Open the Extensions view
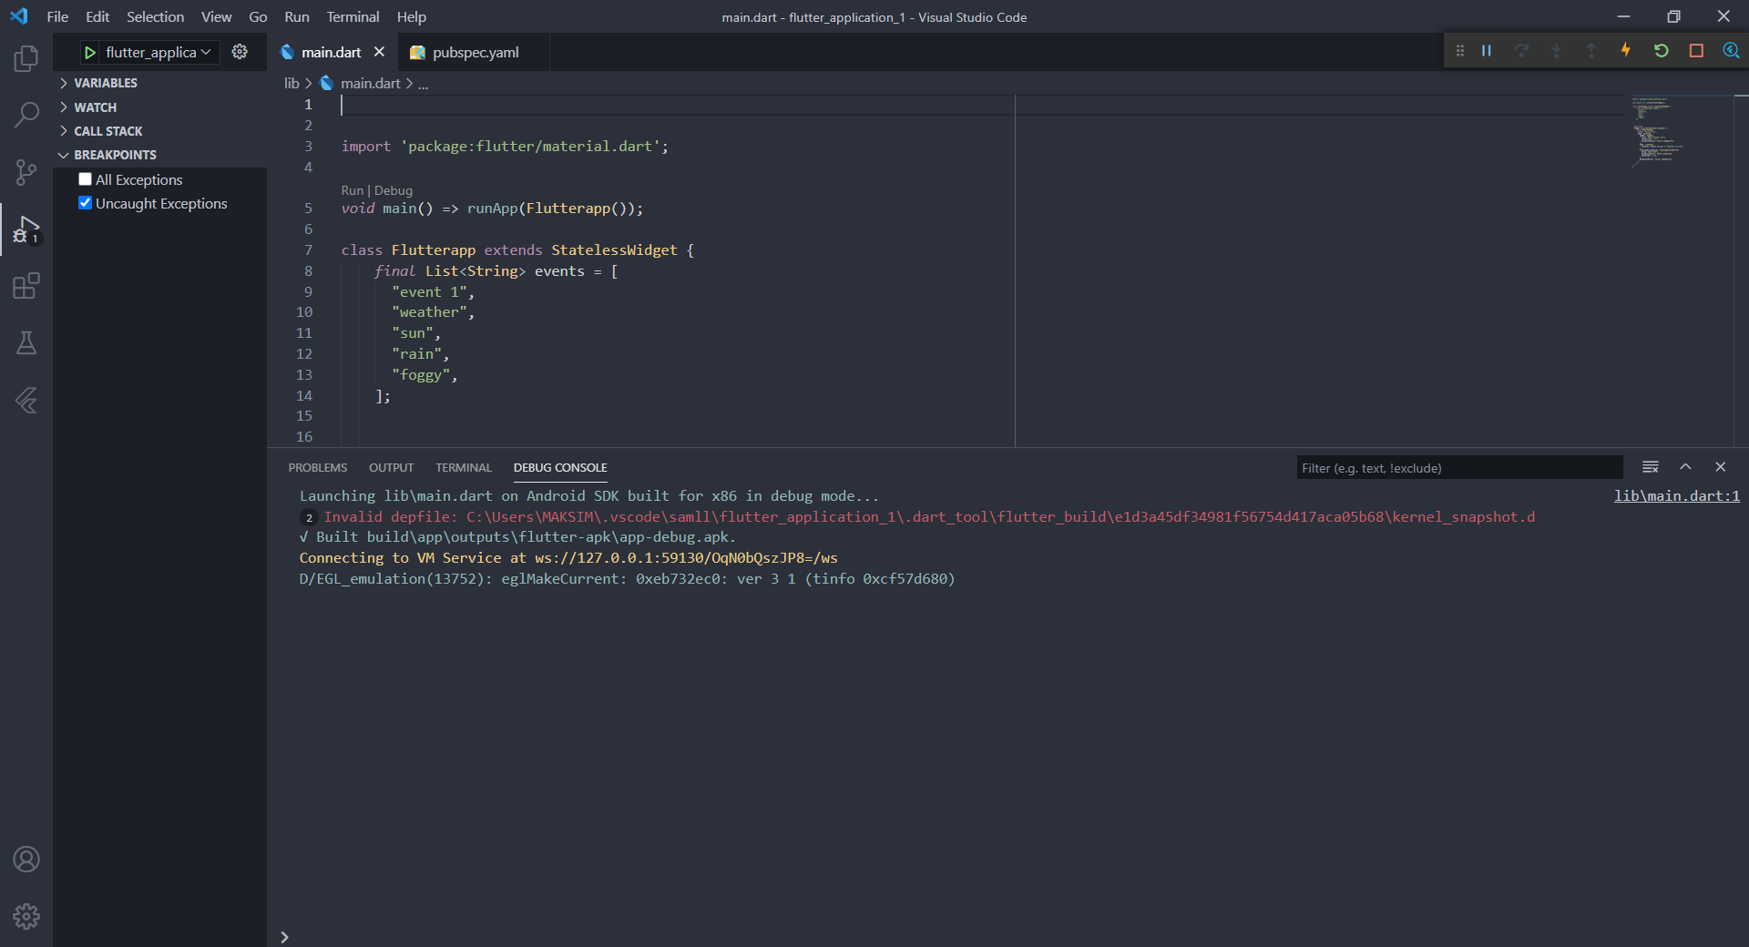Image resolution: width=1749 pixels, height=947 pixels. (x=26, y=286)
